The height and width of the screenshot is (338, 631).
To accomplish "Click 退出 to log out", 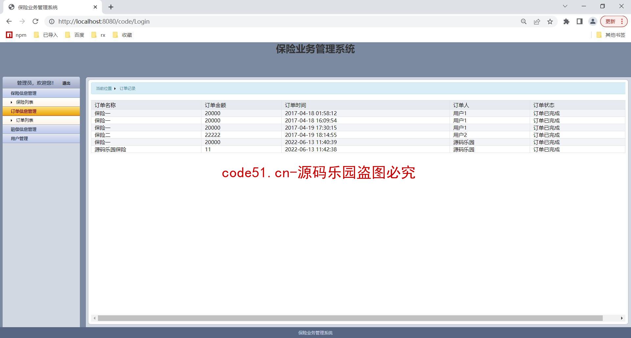I will pyautogui.click(x=66, y=83).
